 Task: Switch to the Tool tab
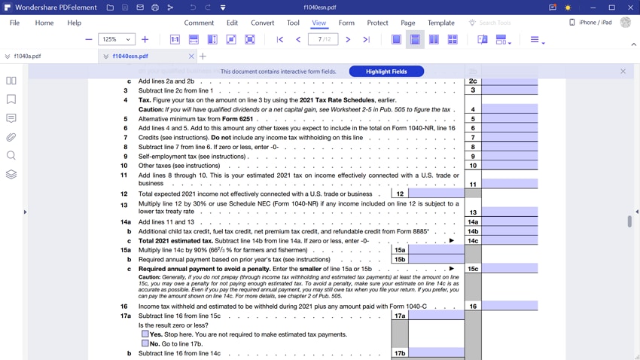(293, 23)
